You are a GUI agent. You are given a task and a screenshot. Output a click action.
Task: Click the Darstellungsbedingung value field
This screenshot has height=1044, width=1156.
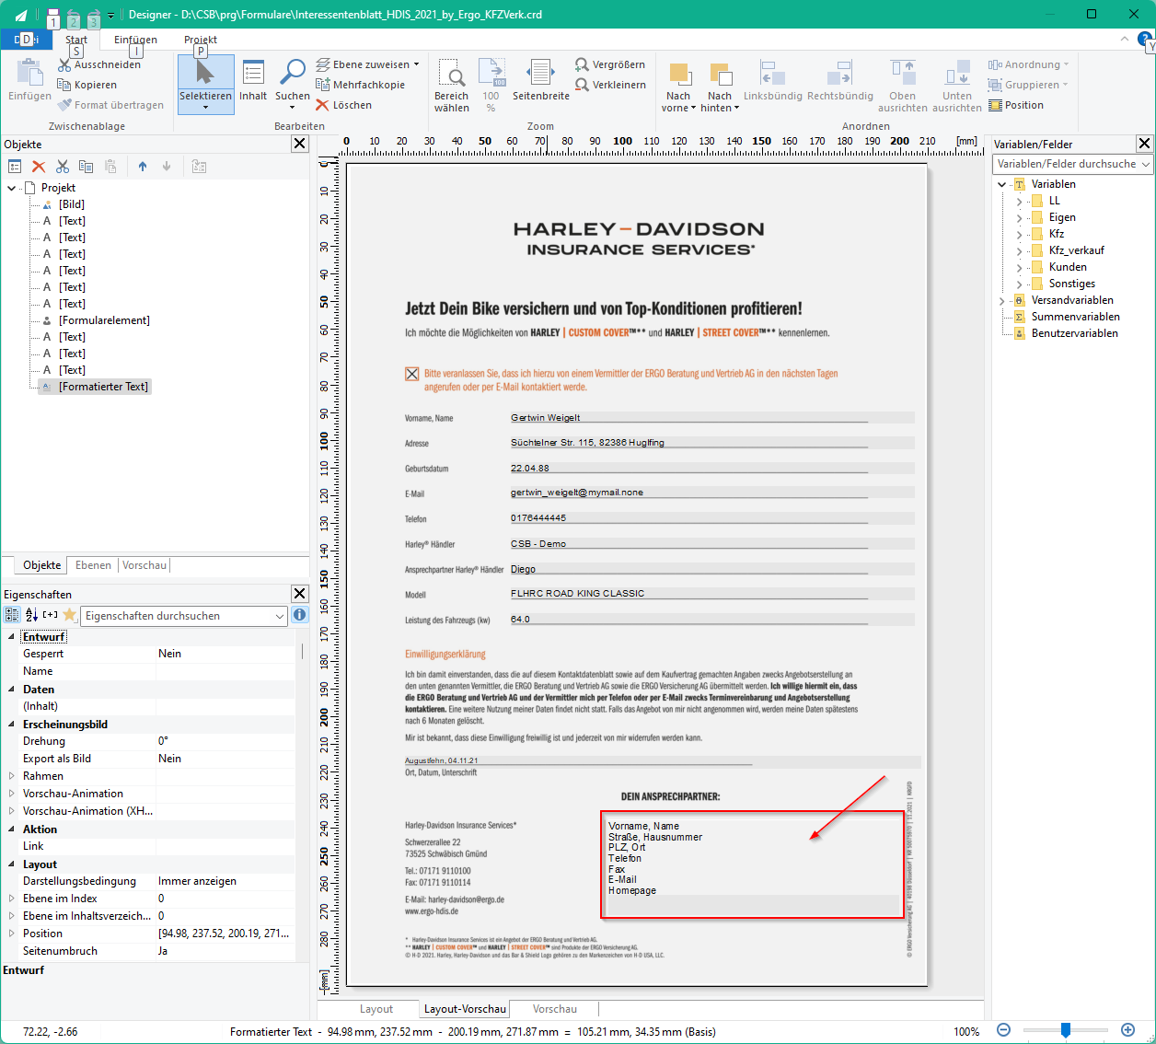point(225,881)
